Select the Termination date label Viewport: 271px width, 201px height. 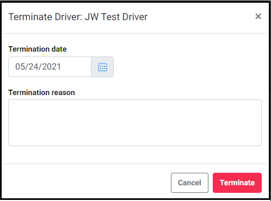click(x=38, y=49)
